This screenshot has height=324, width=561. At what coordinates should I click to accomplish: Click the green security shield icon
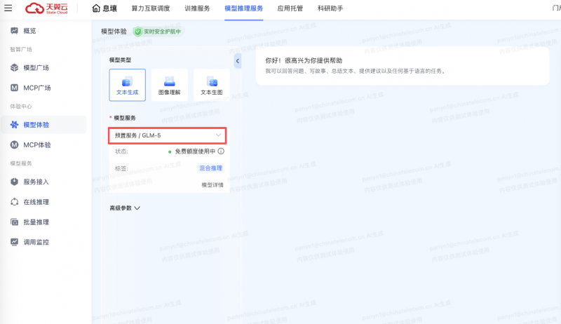137,32
